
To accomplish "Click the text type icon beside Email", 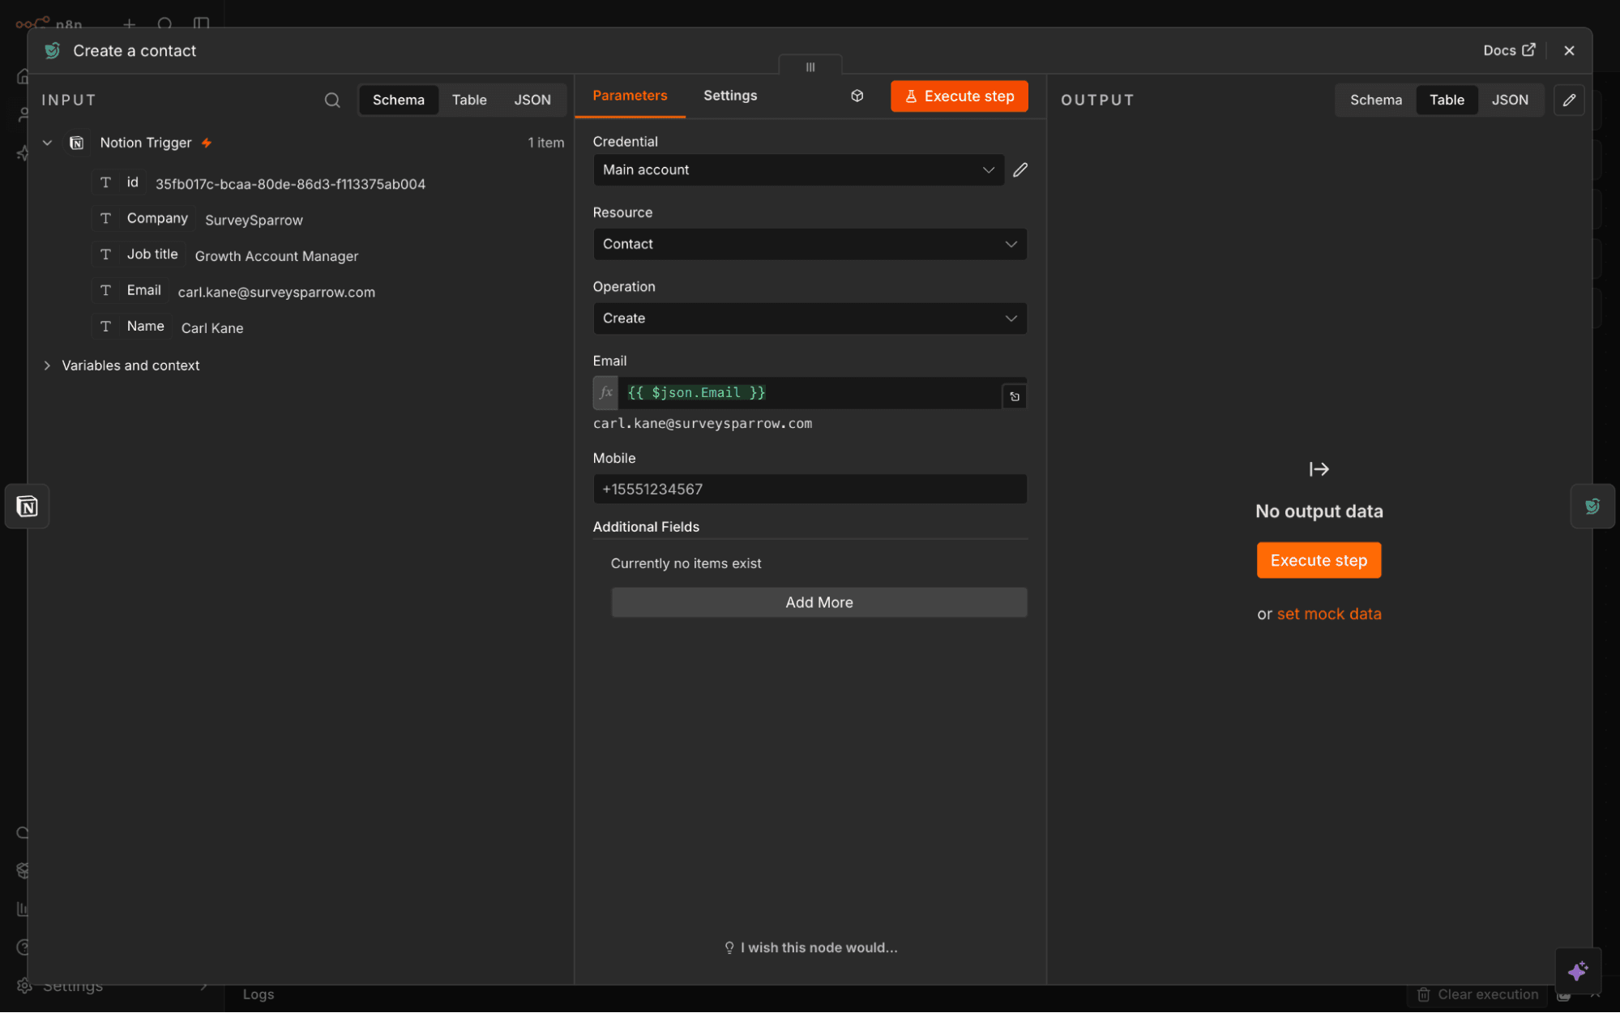I will click(x=105, y=290).
